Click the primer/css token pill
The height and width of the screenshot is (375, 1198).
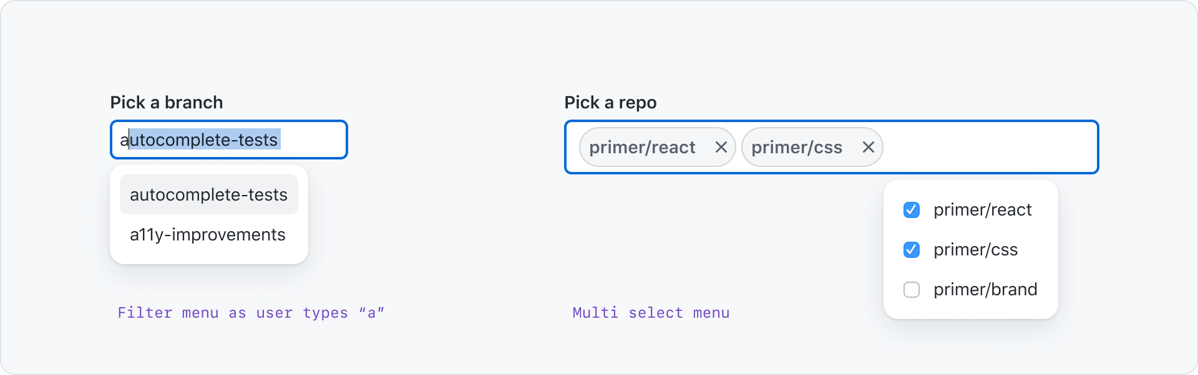(x=797, y=148)
